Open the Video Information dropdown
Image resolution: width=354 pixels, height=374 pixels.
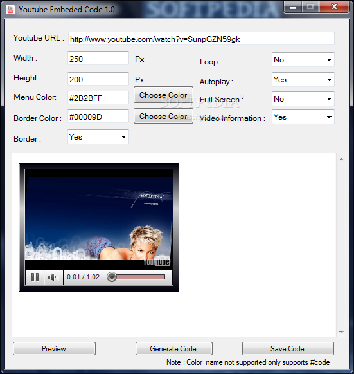pos(303,117)
